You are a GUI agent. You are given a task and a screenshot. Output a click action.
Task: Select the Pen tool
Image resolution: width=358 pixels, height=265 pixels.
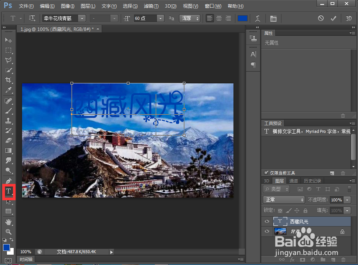pyautogui.click(x=8, y=181)
